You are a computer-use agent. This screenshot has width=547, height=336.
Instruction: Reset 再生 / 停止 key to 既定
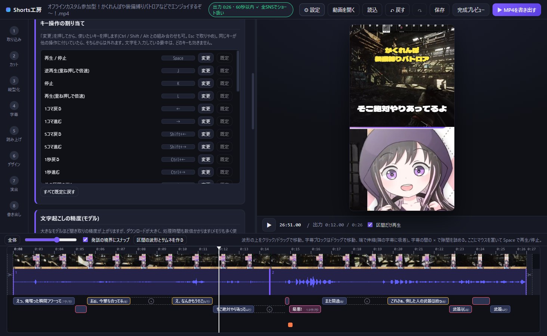tap(224, 58)
